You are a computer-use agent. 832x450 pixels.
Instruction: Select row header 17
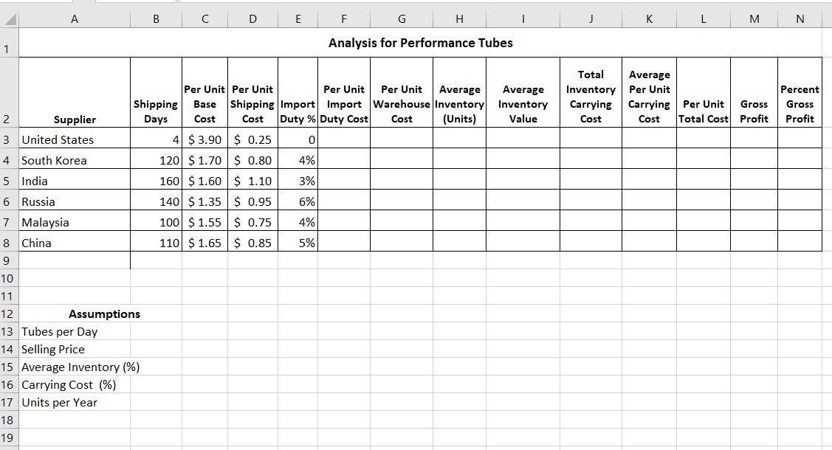pos(8,402)
